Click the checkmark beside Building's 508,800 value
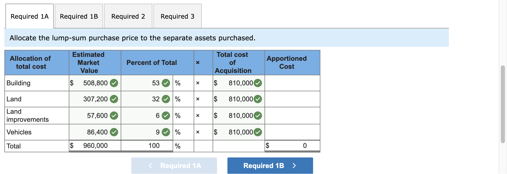Viewport: 507px width, 174px height. coord(114,83)
